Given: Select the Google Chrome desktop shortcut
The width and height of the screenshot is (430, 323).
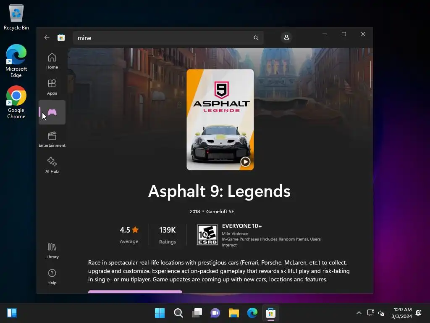Looking at the screenshot, I should click(x=16, y=102).
